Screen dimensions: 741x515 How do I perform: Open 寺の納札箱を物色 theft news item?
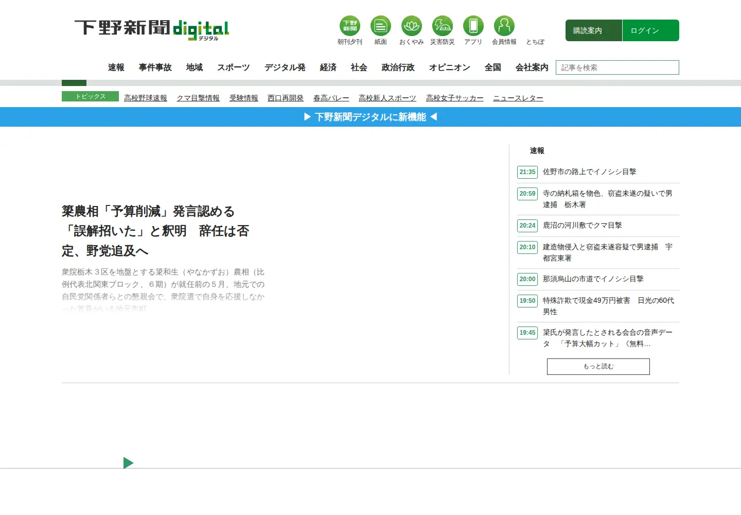(608, 199)
